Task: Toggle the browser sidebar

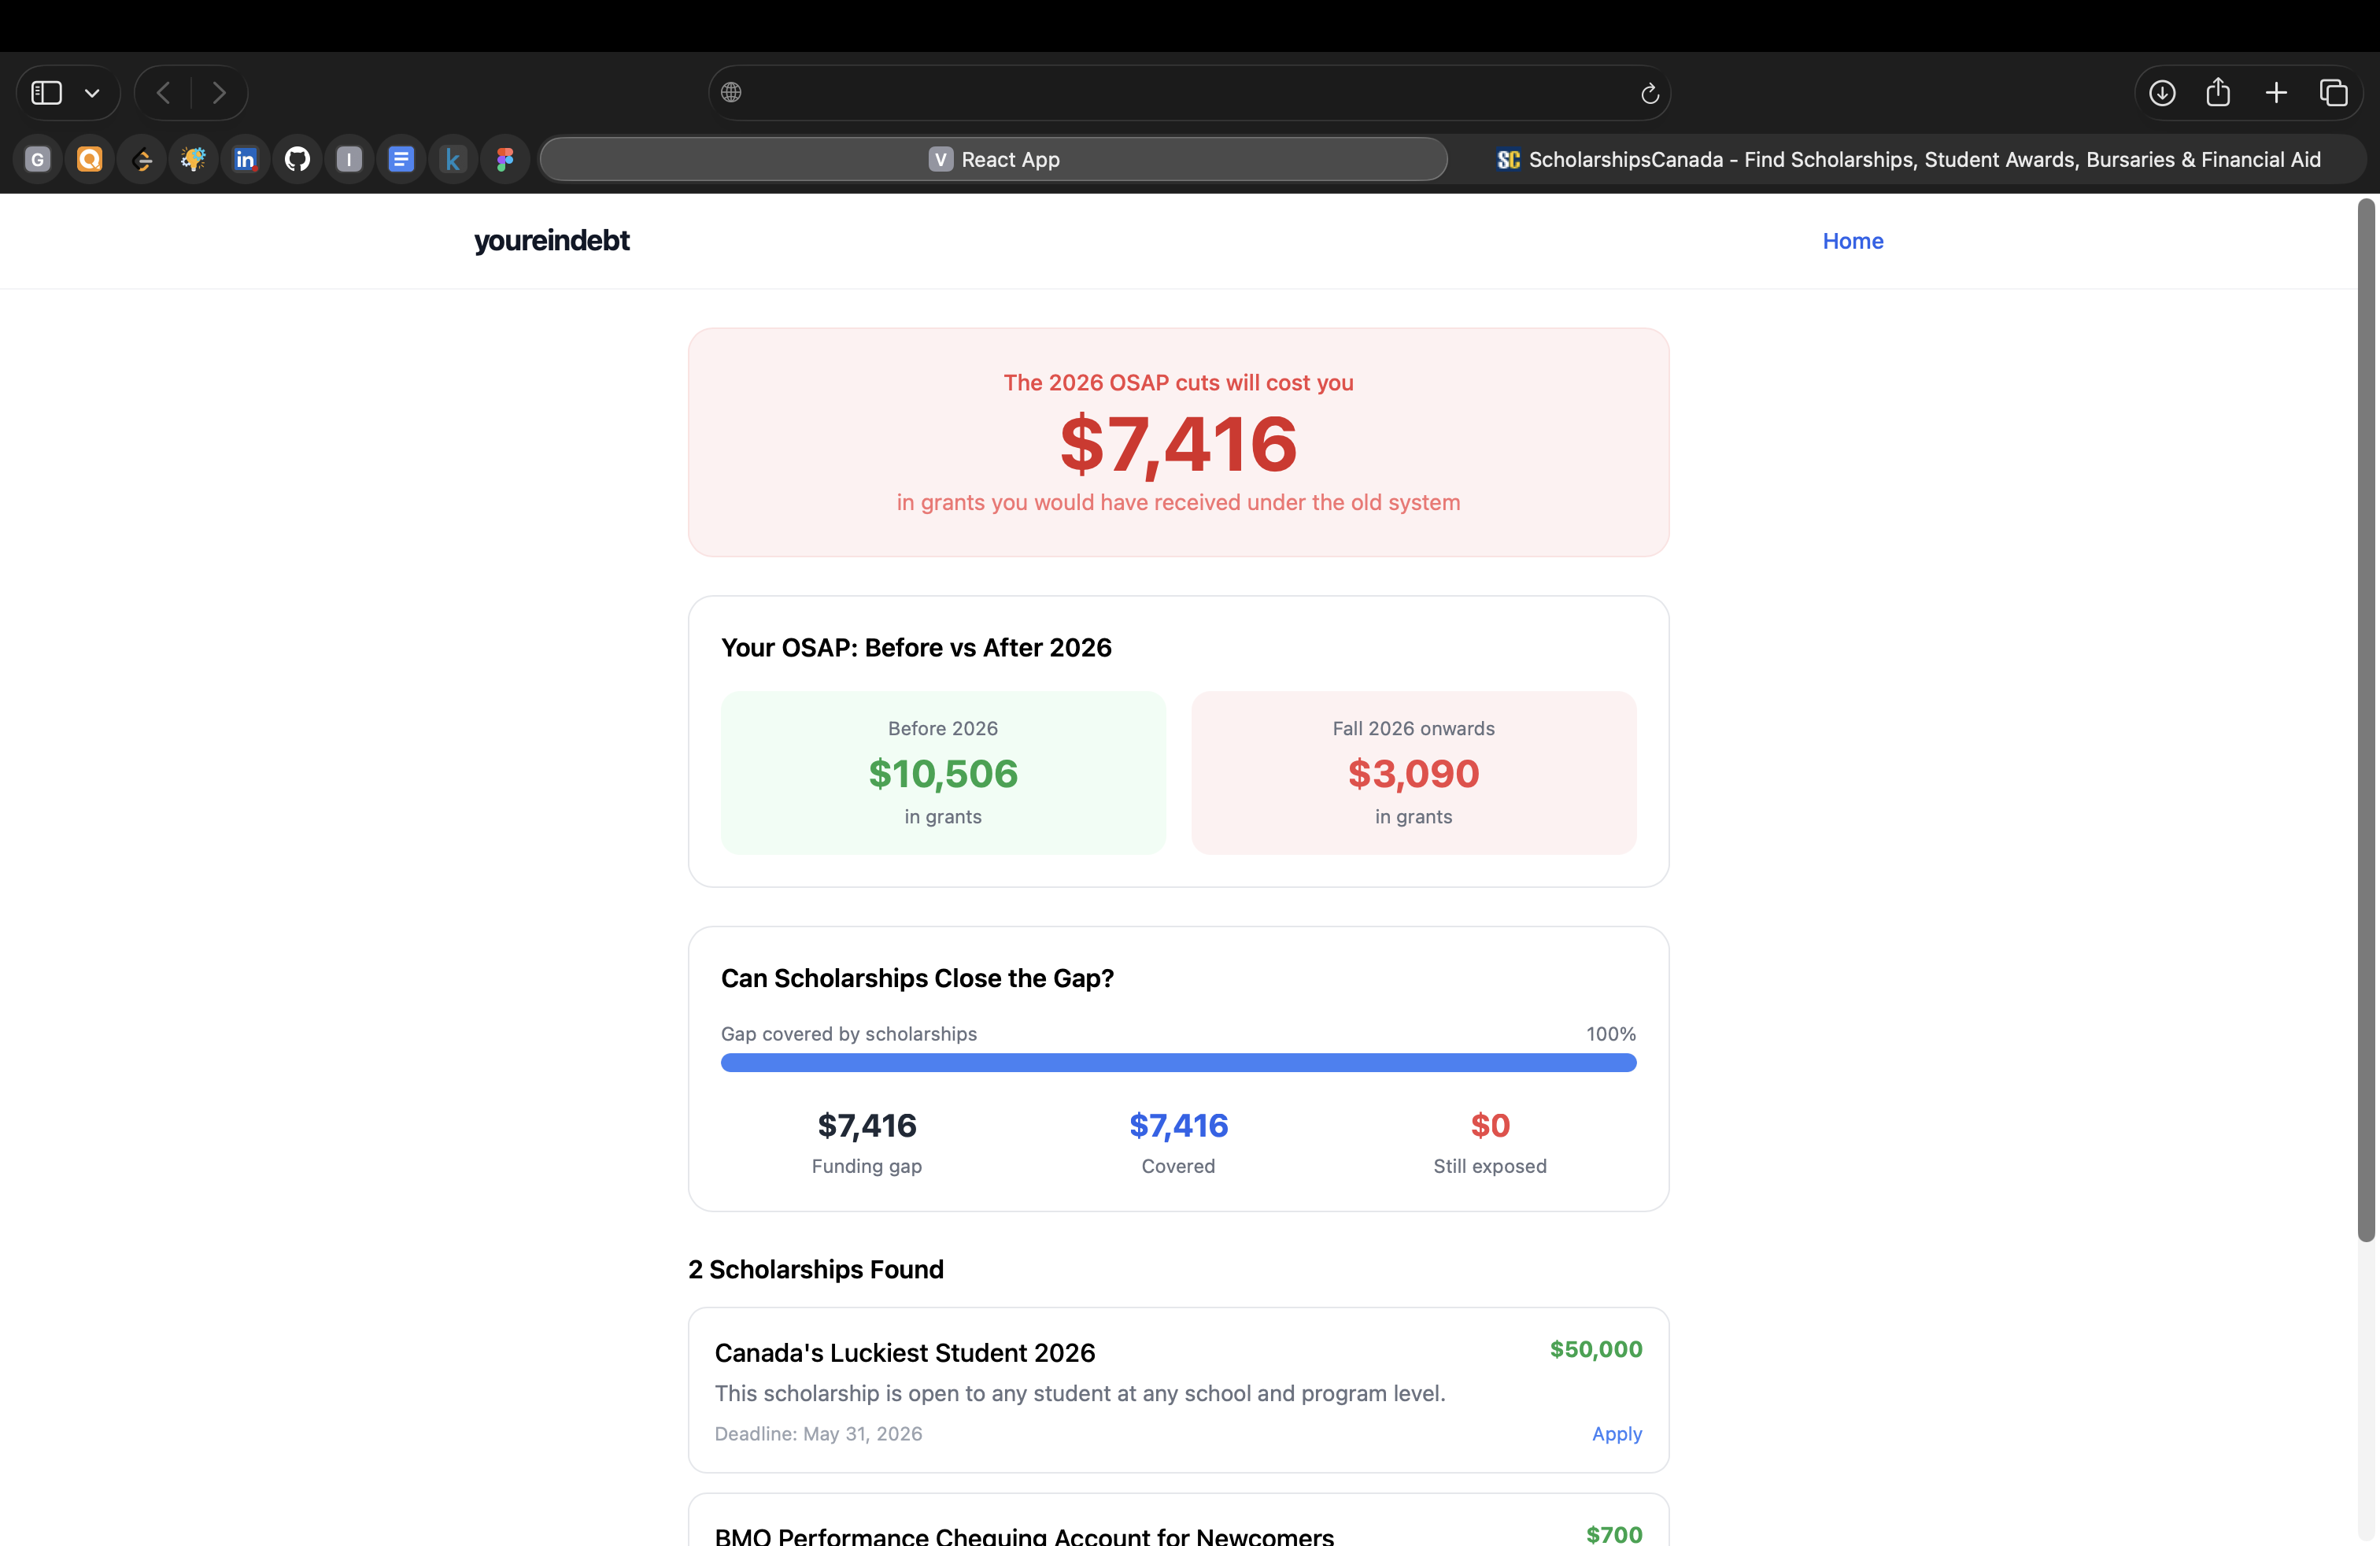Action: [47, 93]
